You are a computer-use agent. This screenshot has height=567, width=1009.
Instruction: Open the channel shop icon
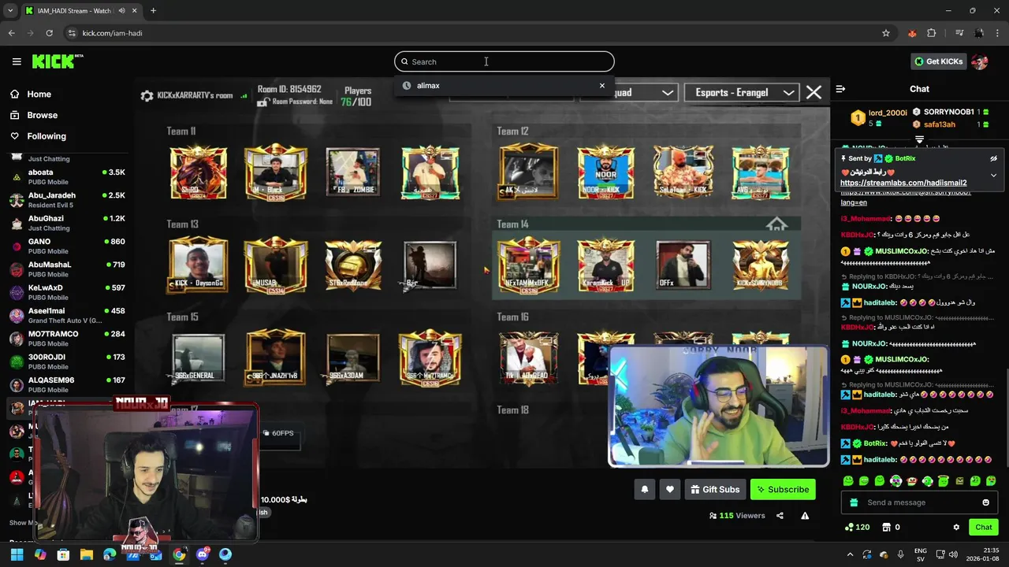[887, 527]
